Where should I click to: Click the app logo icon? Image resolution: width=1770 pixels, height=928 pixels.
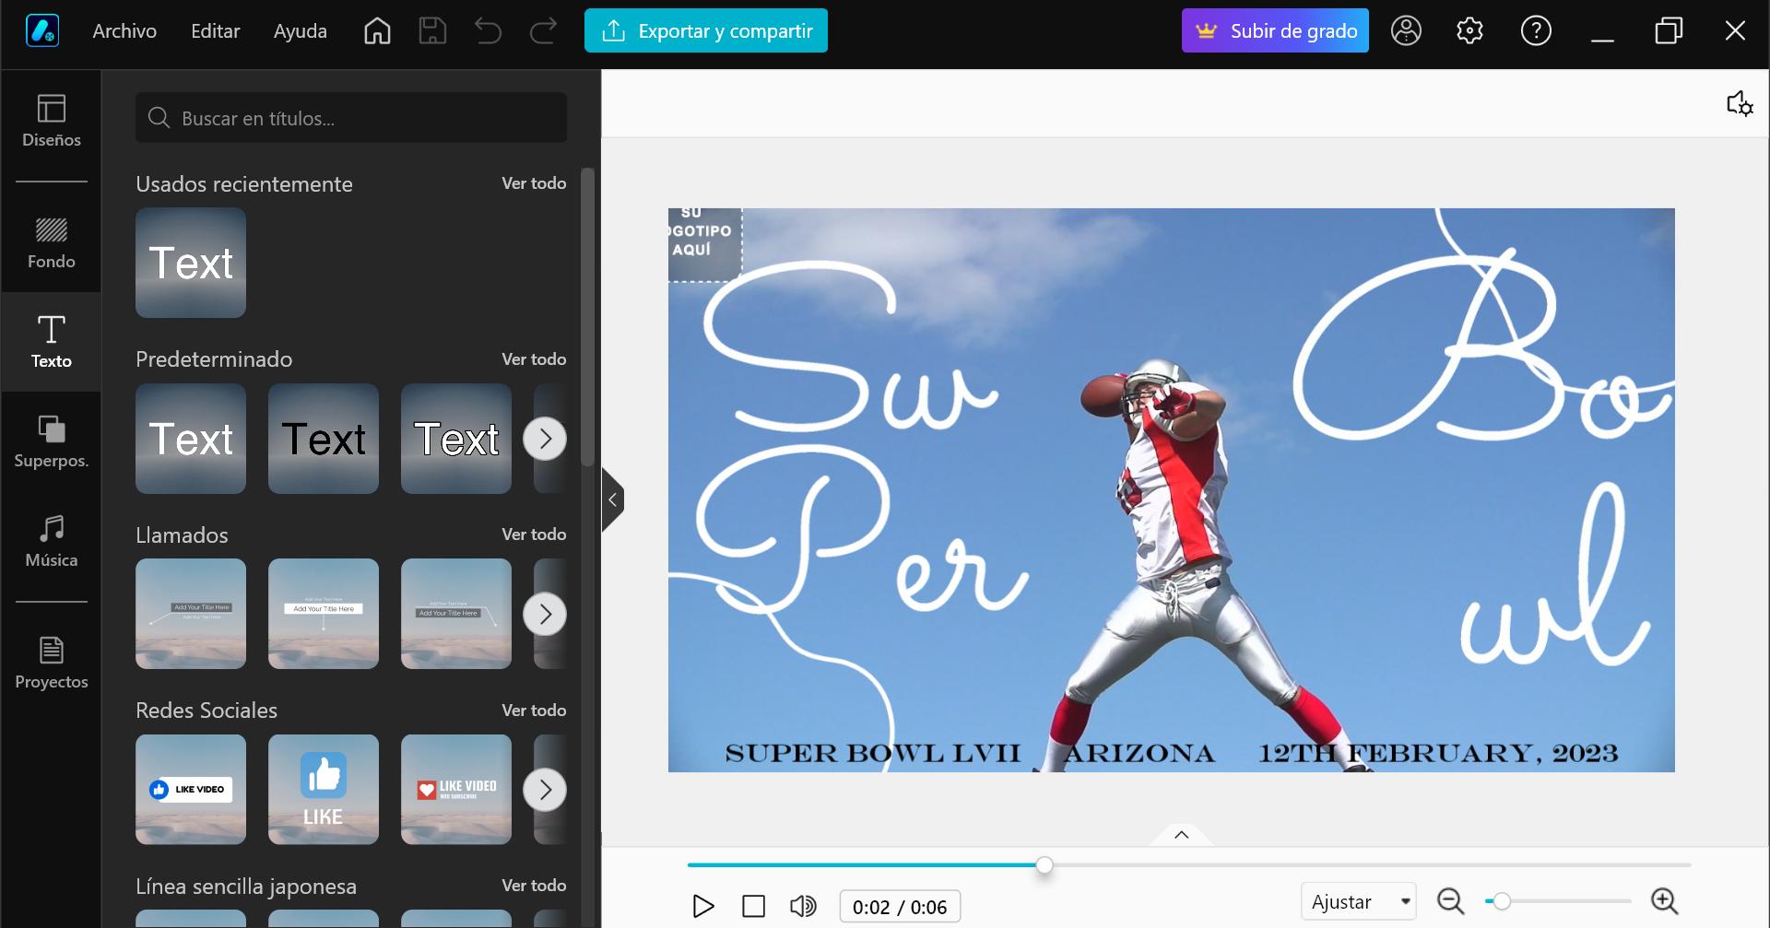(42, 30)
